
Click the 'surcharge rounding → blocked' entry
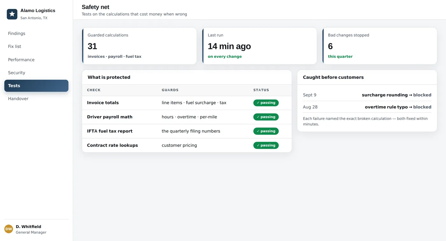397,95
